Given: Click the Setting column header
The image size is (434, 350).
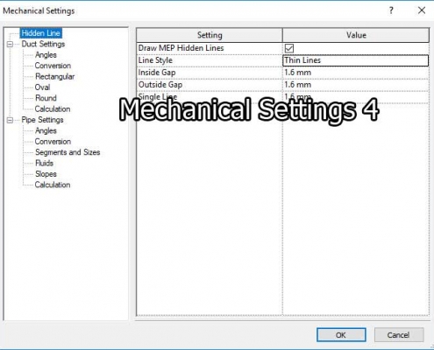Looking at the screenshot, I should click(x=210, y=35).
